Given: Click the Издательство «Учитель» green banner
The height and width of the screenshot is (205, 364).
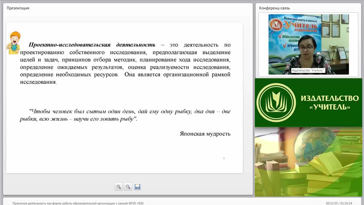Looking at the screenshot, I should 309,102.
